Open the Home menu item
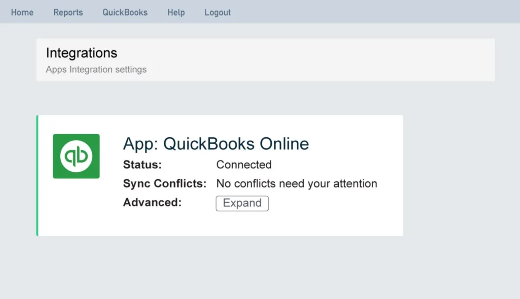Image resolution: width=520 pixels, height=299 pixels. pos(22,13)
